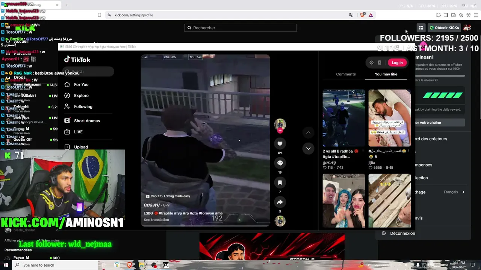The image size is (481, 270).
Task: Click the phone app icon beside Log in
Action: click(x=380, y=63)
